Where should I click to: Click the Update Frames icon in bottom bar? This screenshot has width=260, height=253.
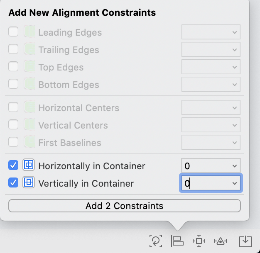155,241
